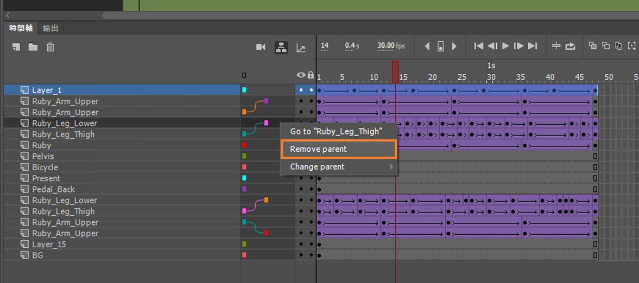
Task: Create a new layer with the New Layer icon
Action: (16, 47)
